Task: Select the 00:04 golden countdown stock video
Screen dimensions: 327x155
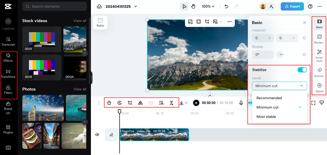Action: [x=75, y=68]
